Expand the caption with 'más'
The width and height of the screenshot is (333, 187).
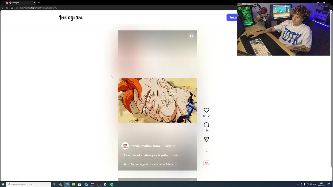pos(176,155)
